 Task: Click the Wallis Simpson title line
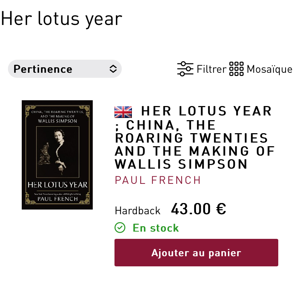[181, 164]
